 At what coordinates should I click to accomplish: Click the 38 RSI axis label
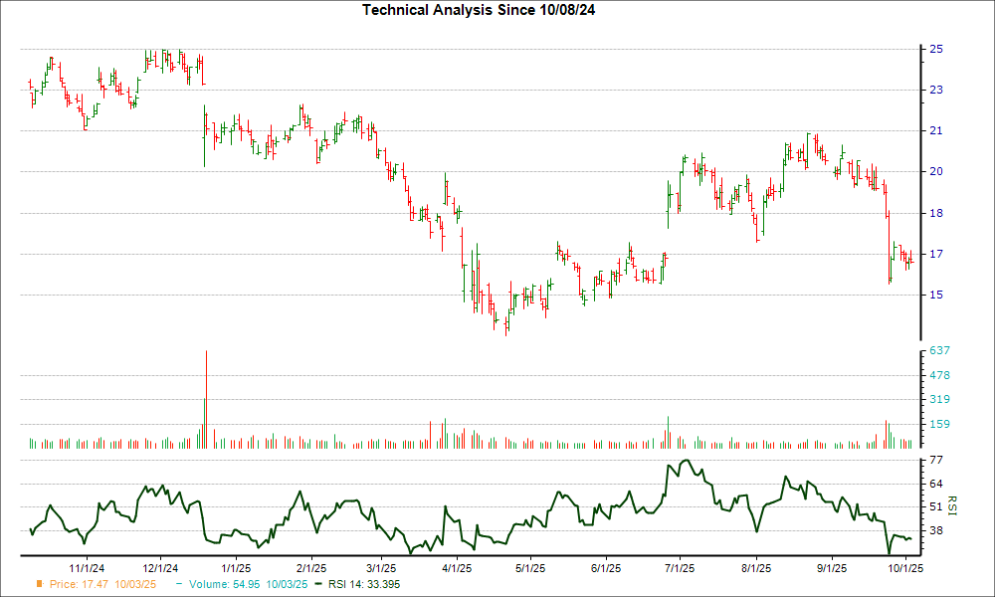pos(936,530)
